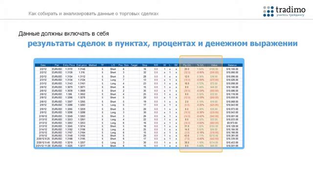Select the stop cell showing 32
The image size is (313, 176).
coord(145,72)
